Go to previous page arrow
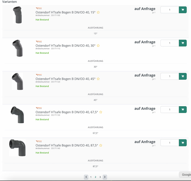Viewport: 191px width, 181px height. [86, 177]
